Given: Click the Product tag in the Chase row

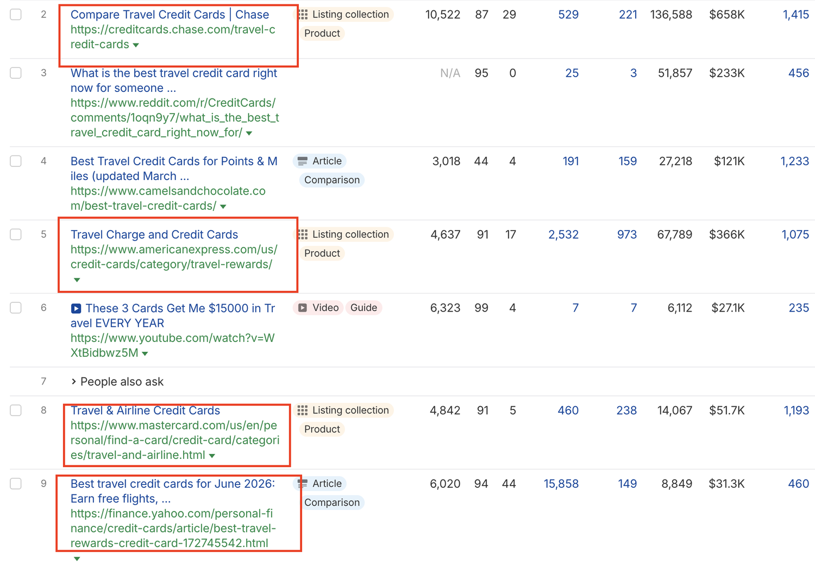Looking at the screenshot, I should point(322,33).
